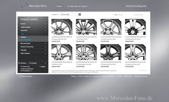The width and height of the screenshot is (169, 102).
Task: Click the Mercedes-Benz star logo
Action: click(x=24, y=6)
